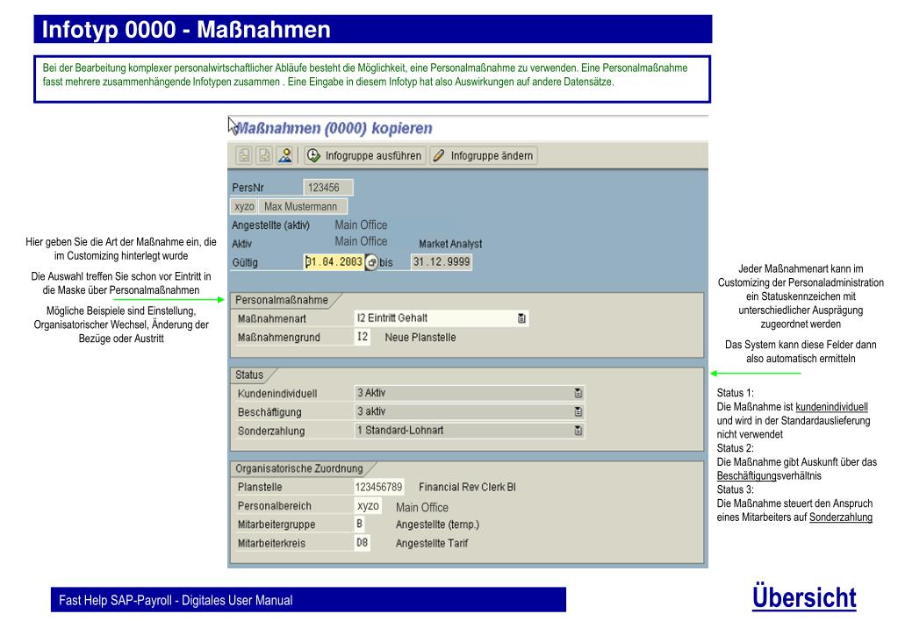Follow the Übersicht link

[804, 597]
